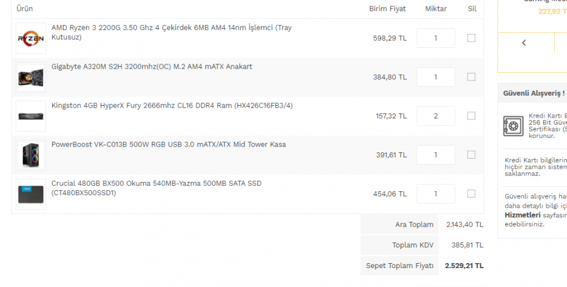Open the Crucial BX500 SSD thumbnail

tap(31, 194)
